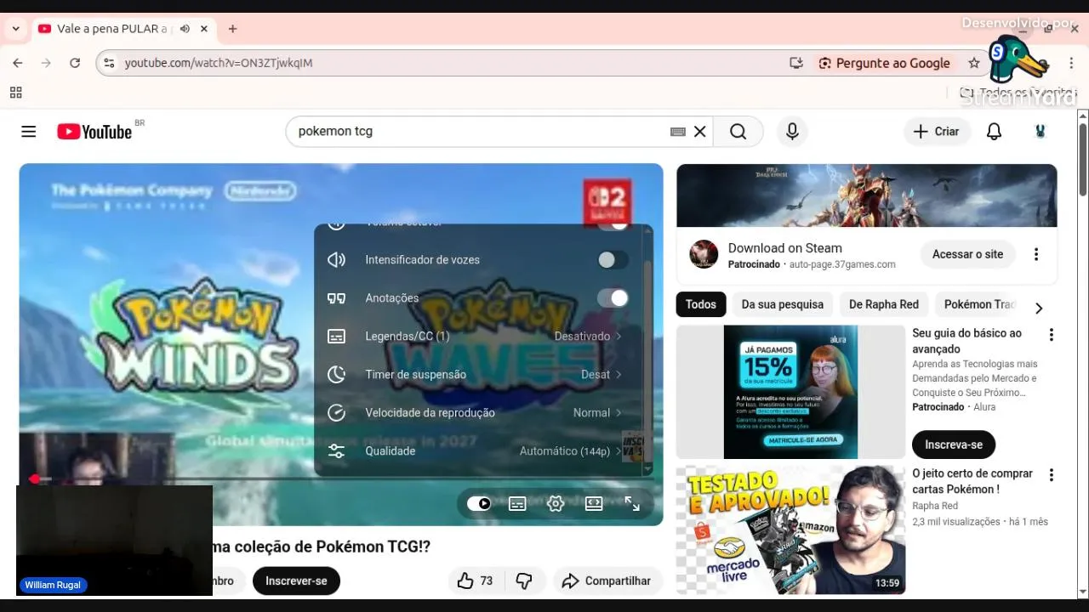Click Acessar o site button
This screenshot has width=1089, height=612.
967,254
